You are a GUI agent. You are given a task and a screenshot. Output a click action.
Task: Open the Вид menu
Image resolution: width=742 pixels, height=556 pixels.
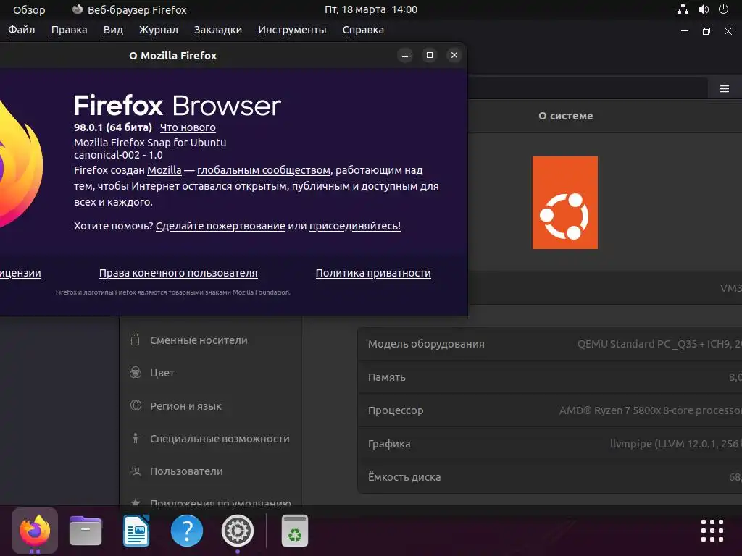pyautogui.click(x=113, y=30)
